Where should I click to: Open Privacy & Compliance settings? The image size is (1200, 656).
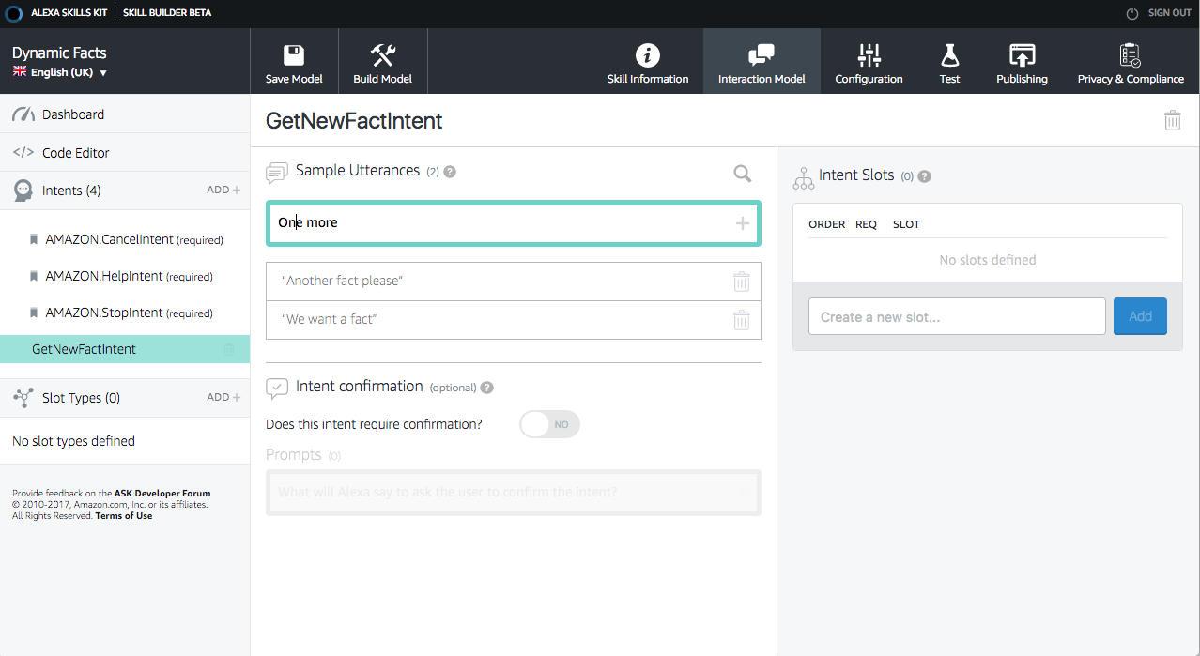point(1130,60)
